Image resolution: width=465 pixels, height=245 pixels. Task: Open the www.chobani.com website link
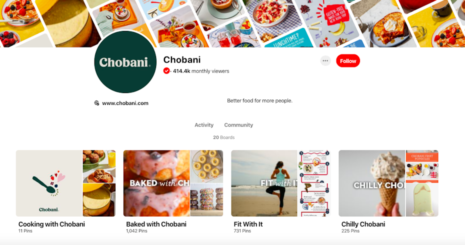coord(125,103)
